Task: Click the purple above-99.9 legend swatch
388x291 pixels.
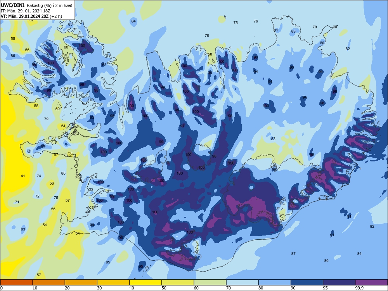Action: 371,282
